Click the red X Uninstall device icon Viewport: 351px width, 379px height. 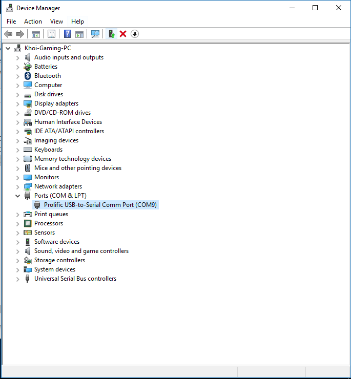point(123,34)
